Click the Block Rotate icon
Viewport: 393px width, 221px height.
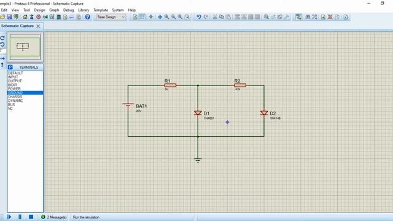pos(251,17)
